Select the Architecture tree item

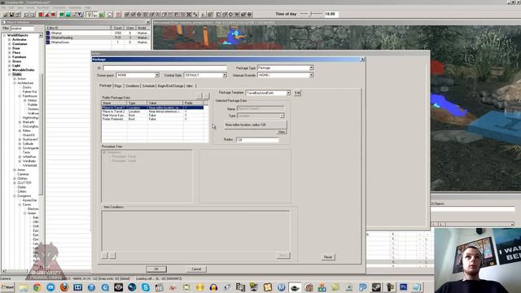pyautogui.click(x=25, y=83)
